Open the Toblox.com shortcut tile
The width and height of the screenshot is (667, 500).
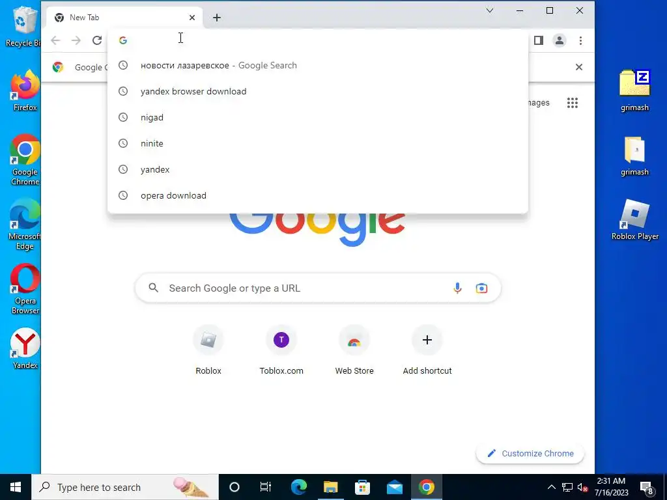click(281, 350)
